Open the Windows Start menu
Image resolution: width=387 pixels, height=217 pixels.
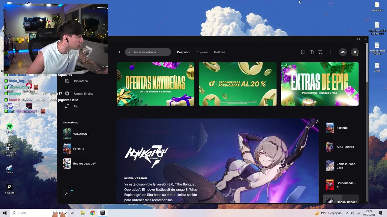click(5, 213)
